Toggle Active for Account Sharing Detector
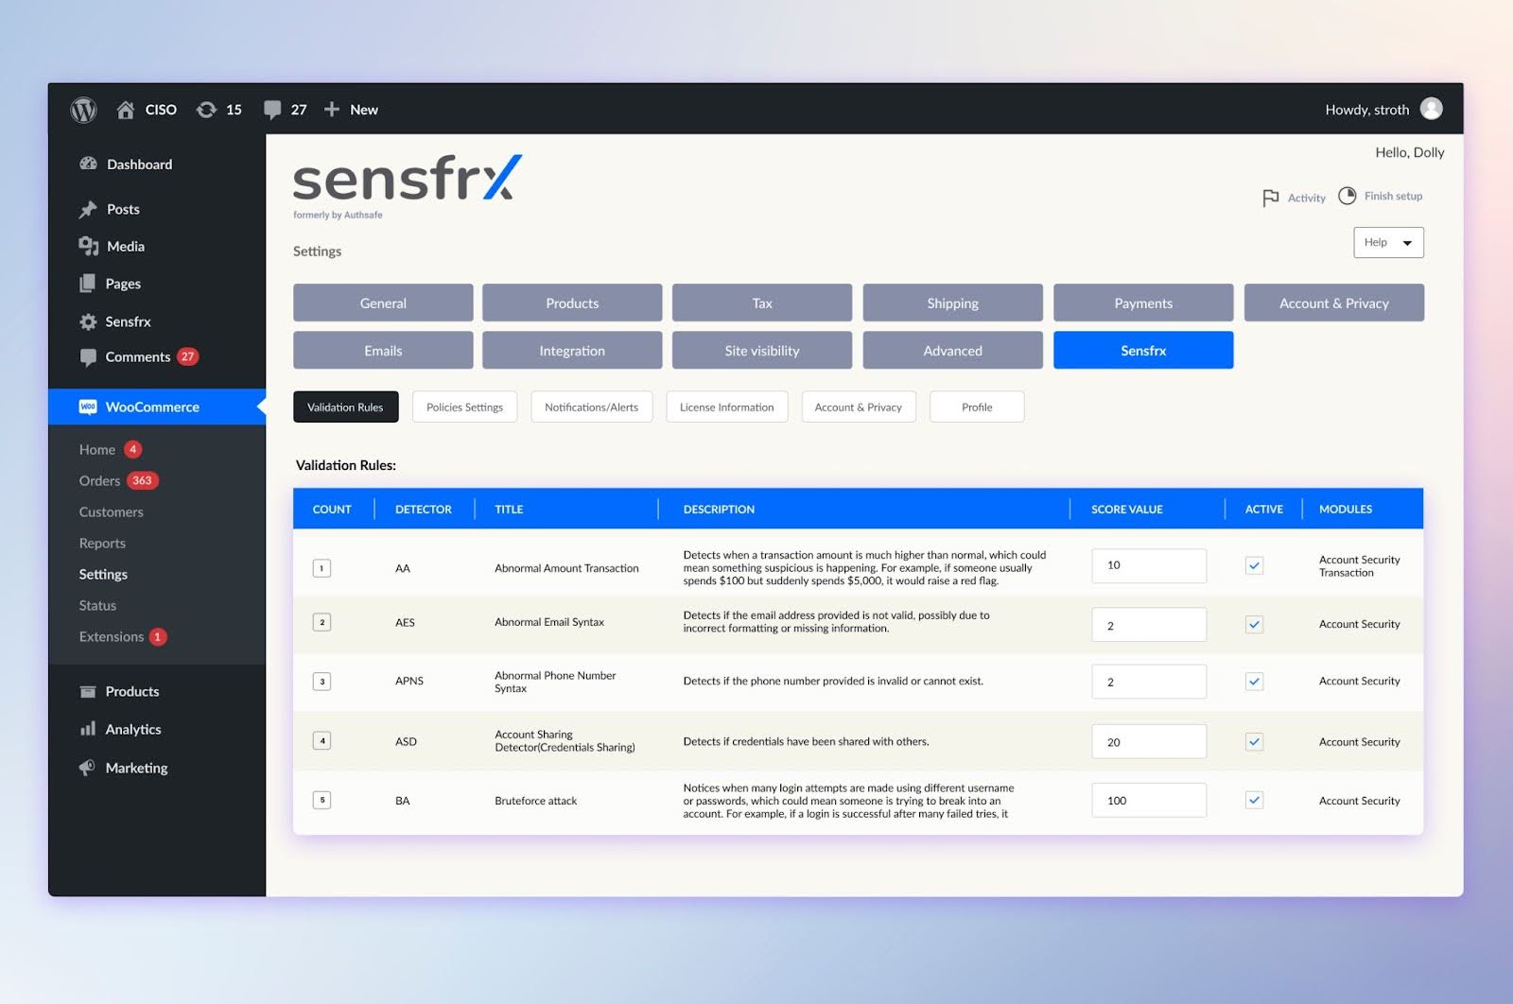Viewport: 1513px width, 1004px height. click(1254, 741)
